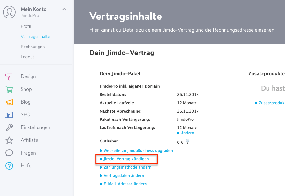The height and width of the screenshot is (196, 285).
Task: Click the Blog megaphone icon
Action: [9, 102]
